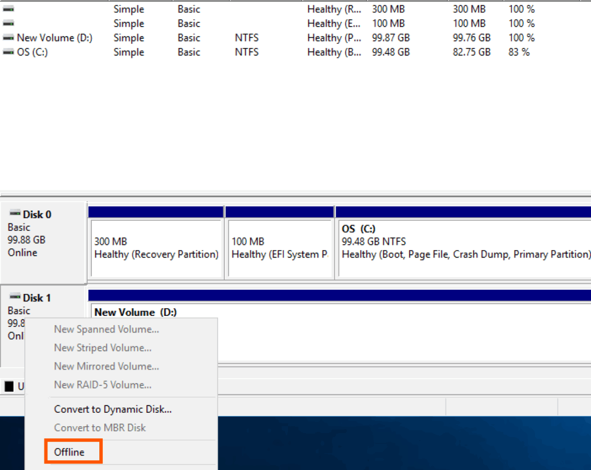Click the Basic label under Disk 0
The width and height of the screenshot is (591, 470).
tap(19, 227)
